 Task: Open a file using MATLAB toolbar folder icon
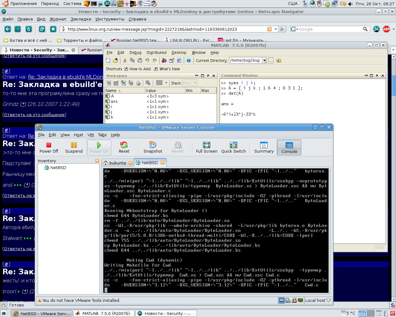pyautogui.click(x=115, y=60)
